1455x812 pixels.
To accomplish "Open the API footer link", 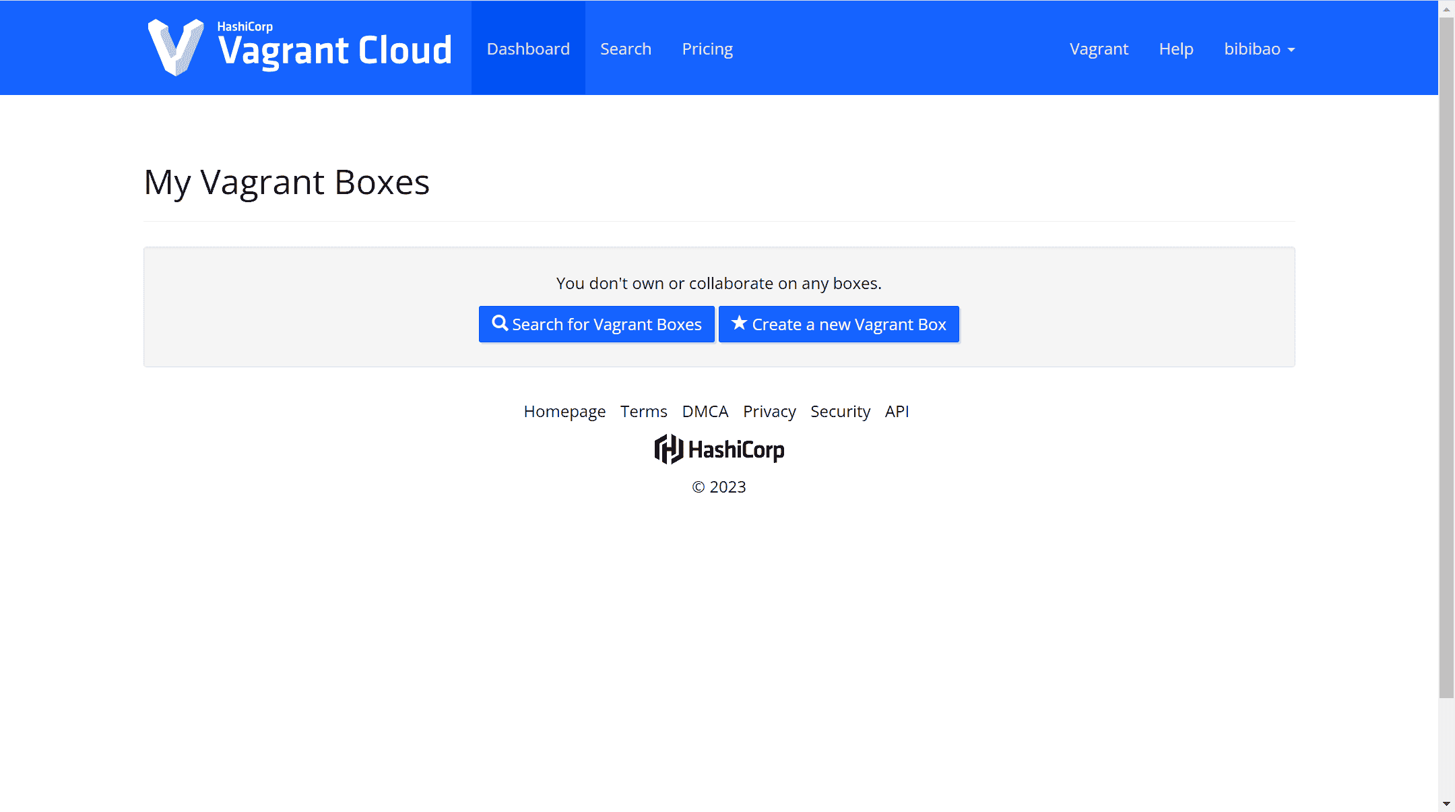I will tap(897, 411).
